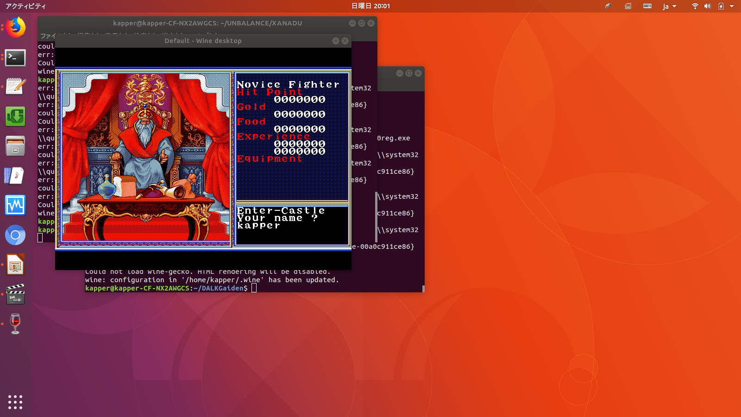The image size is (741, 417).
Task: Click the Novice Fighter title text
Action: [288, 84]
